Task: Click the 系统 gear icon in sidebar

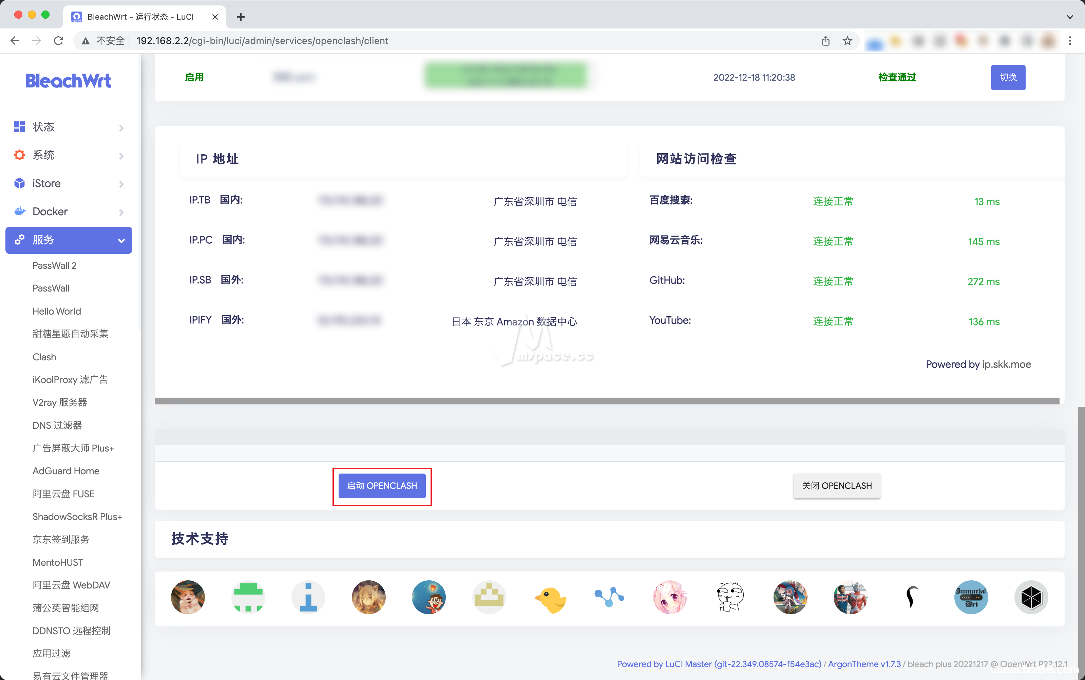Action: (19, 155)
